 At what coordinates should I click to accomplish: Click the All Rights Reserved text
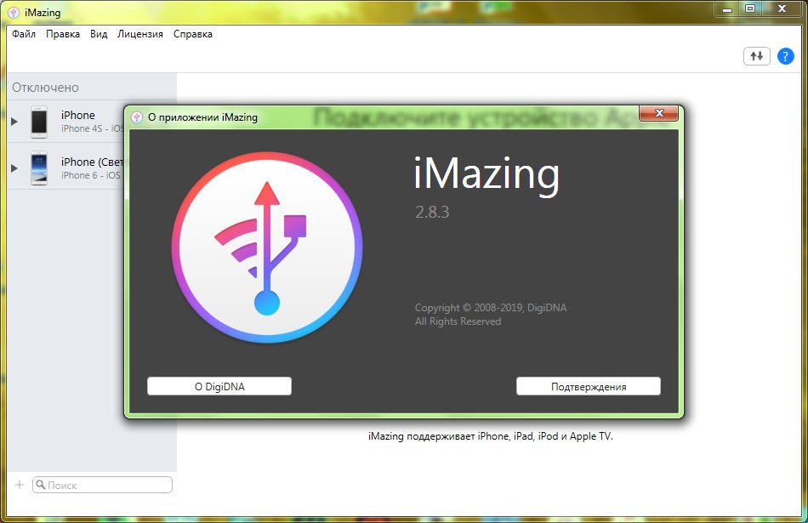[458, 321]
